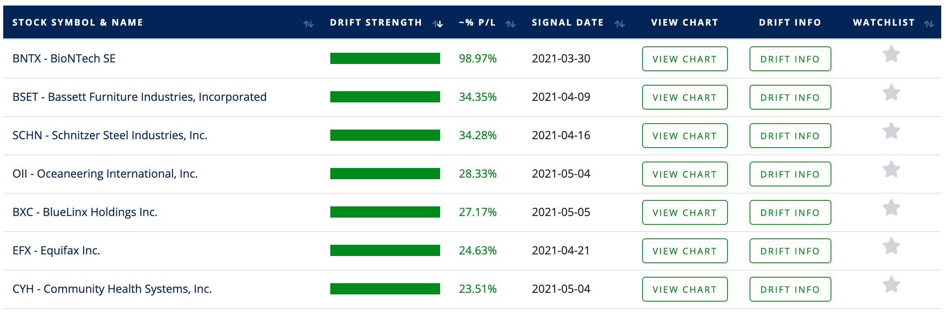View chart for Schnitzer Steel Industries

tap(685, 136)
